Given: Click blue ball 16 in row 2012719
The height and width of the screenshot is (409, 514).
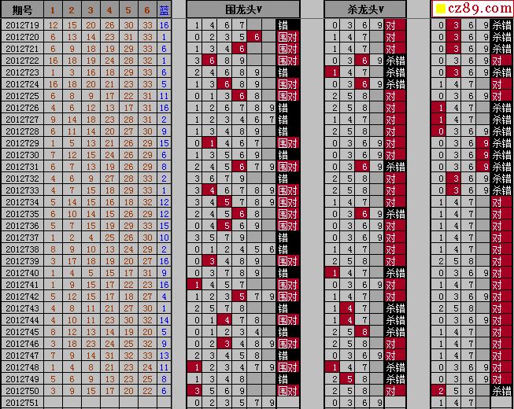Looking at the screenshot, I should coord(164,25).
